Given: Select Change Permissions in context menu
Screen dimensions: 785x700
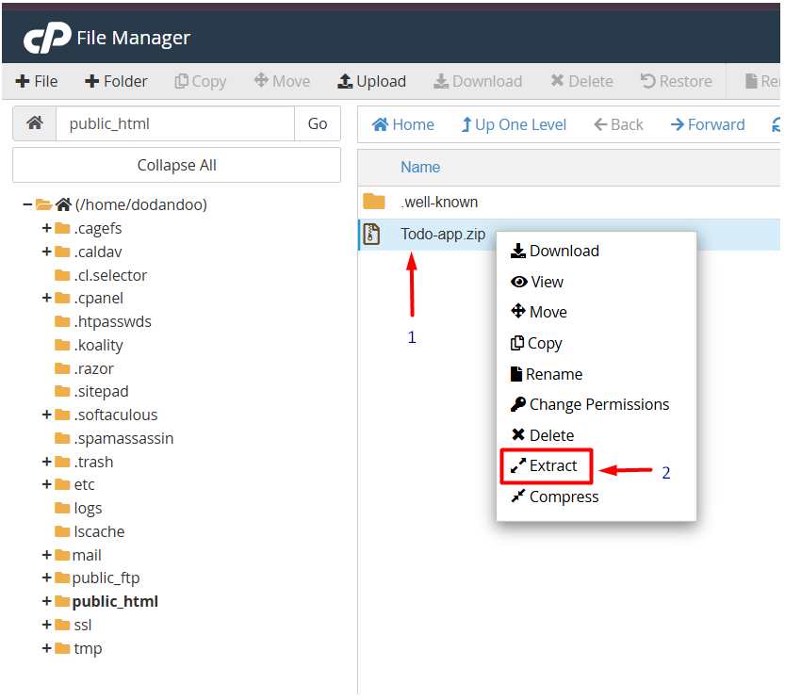Looking at the screenshot, I should click(x=590, y=404).
